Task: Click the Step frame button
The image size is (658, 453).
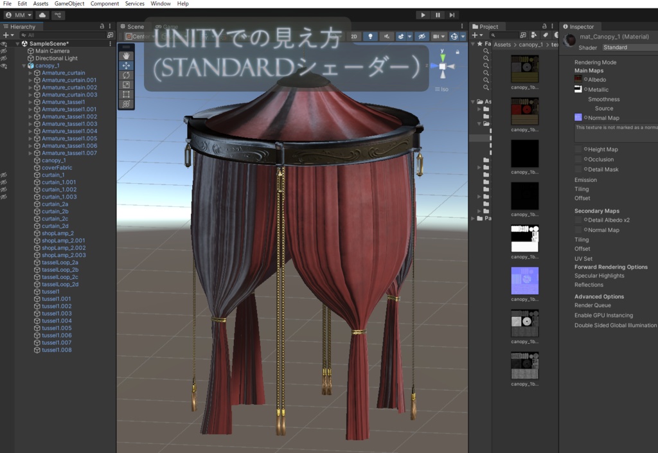Action: coord(452,15)
